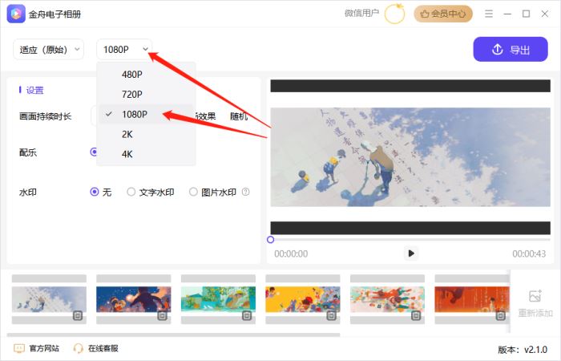Image resolution: width=561 pixels, height=361 pixels.
Task: Select the 图片水印 radio option
Action: click(x=193, y=192)
